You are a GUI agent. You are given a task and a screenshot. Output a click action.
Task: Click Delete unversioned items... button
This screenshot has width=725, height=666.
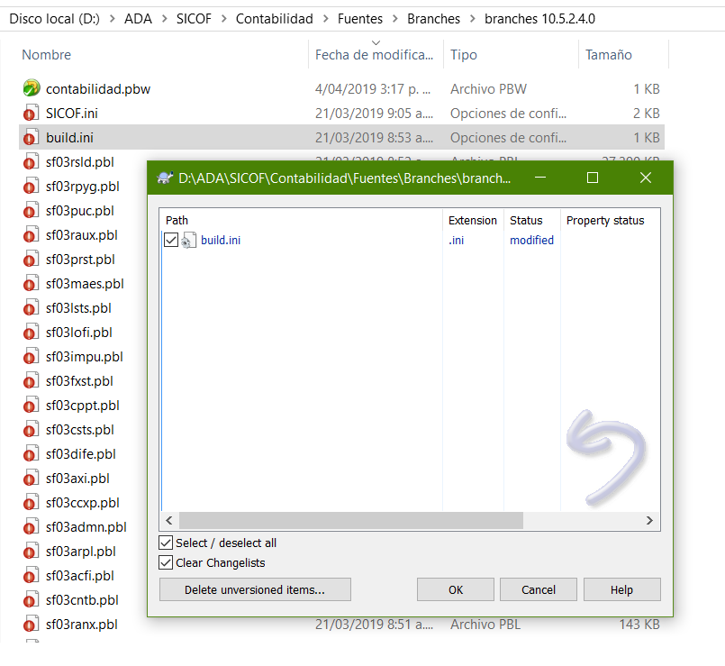point(255,589)
